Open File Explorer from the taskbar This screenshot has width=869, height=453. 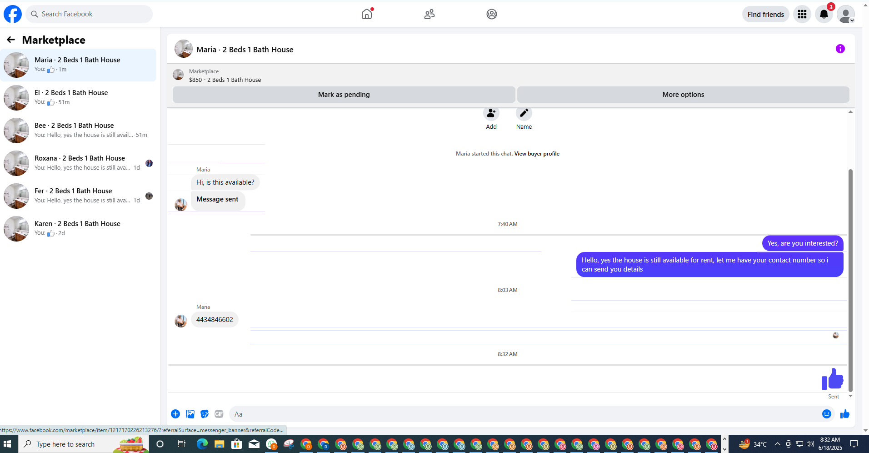(x=220, y=444)
